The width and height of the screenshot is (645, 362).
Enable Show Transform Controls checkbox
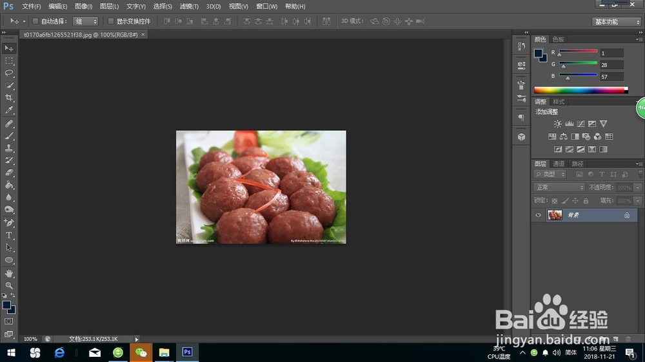[111, 21]
